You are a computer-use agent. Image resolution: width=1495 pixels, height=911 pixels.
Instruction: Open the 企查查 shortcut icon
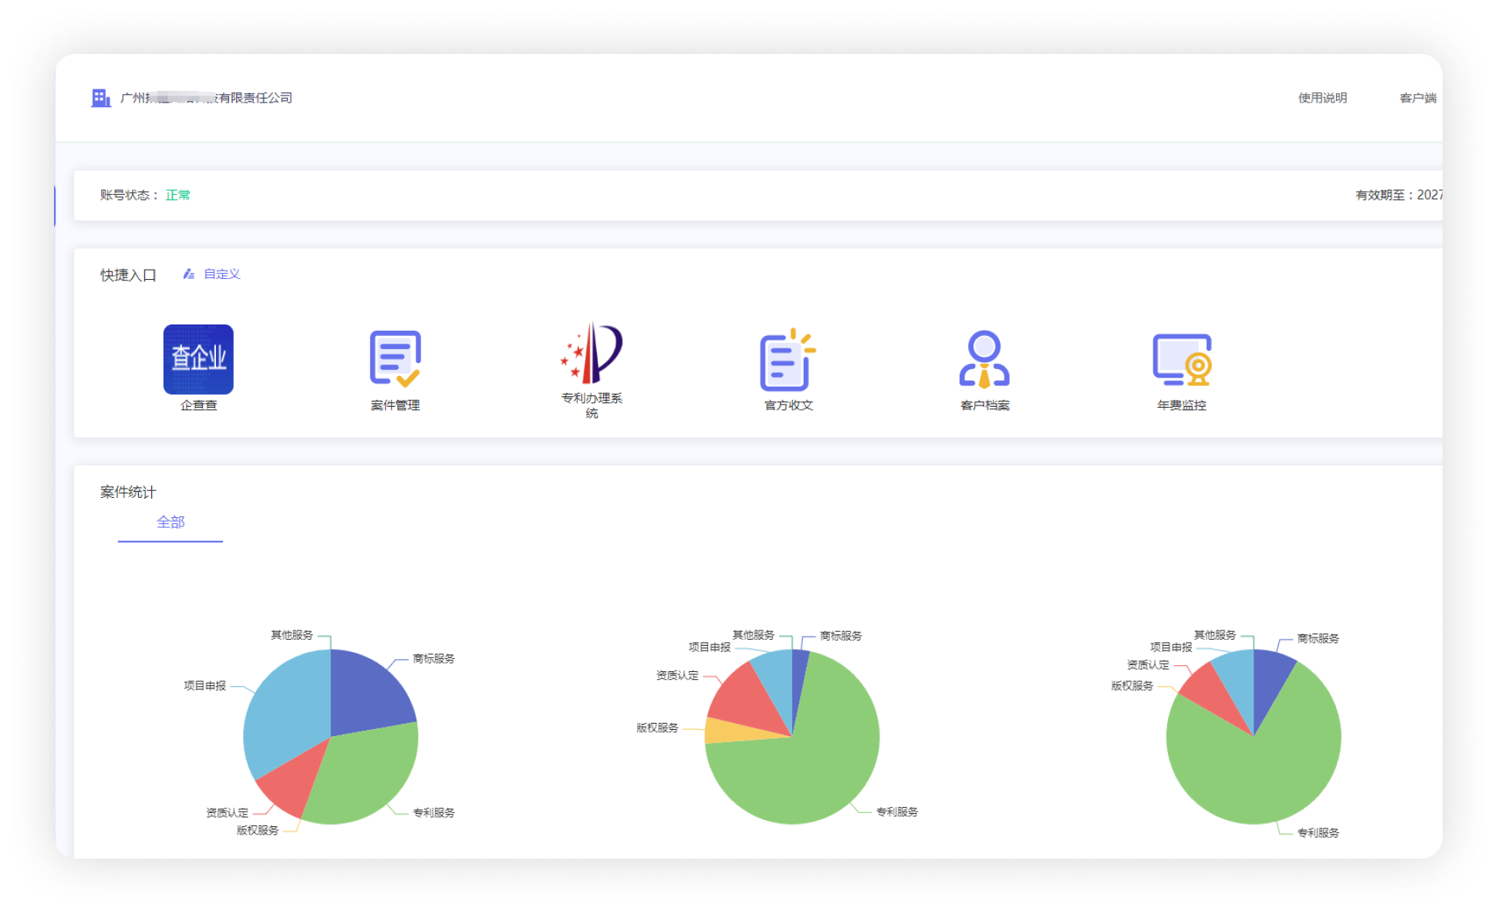[x=198, y=359]
